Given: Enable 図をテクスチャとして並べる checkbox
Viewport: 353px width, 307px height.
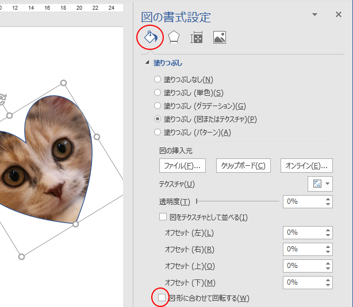Looking at the screenshot, I should coord(163,217).
